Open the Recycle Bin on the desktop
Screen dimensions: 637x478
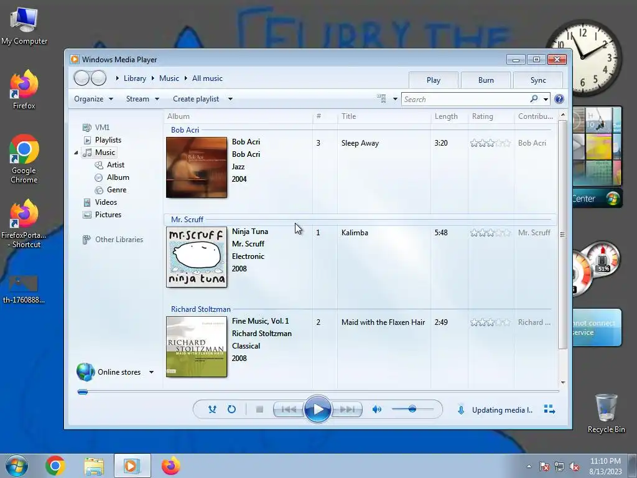[x=606, y=413]
